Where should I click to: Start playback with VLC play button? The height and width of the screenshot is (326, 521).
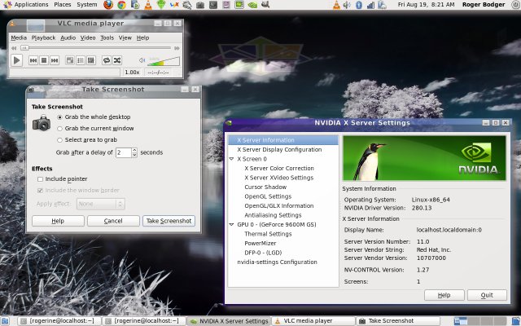(16, 60)
